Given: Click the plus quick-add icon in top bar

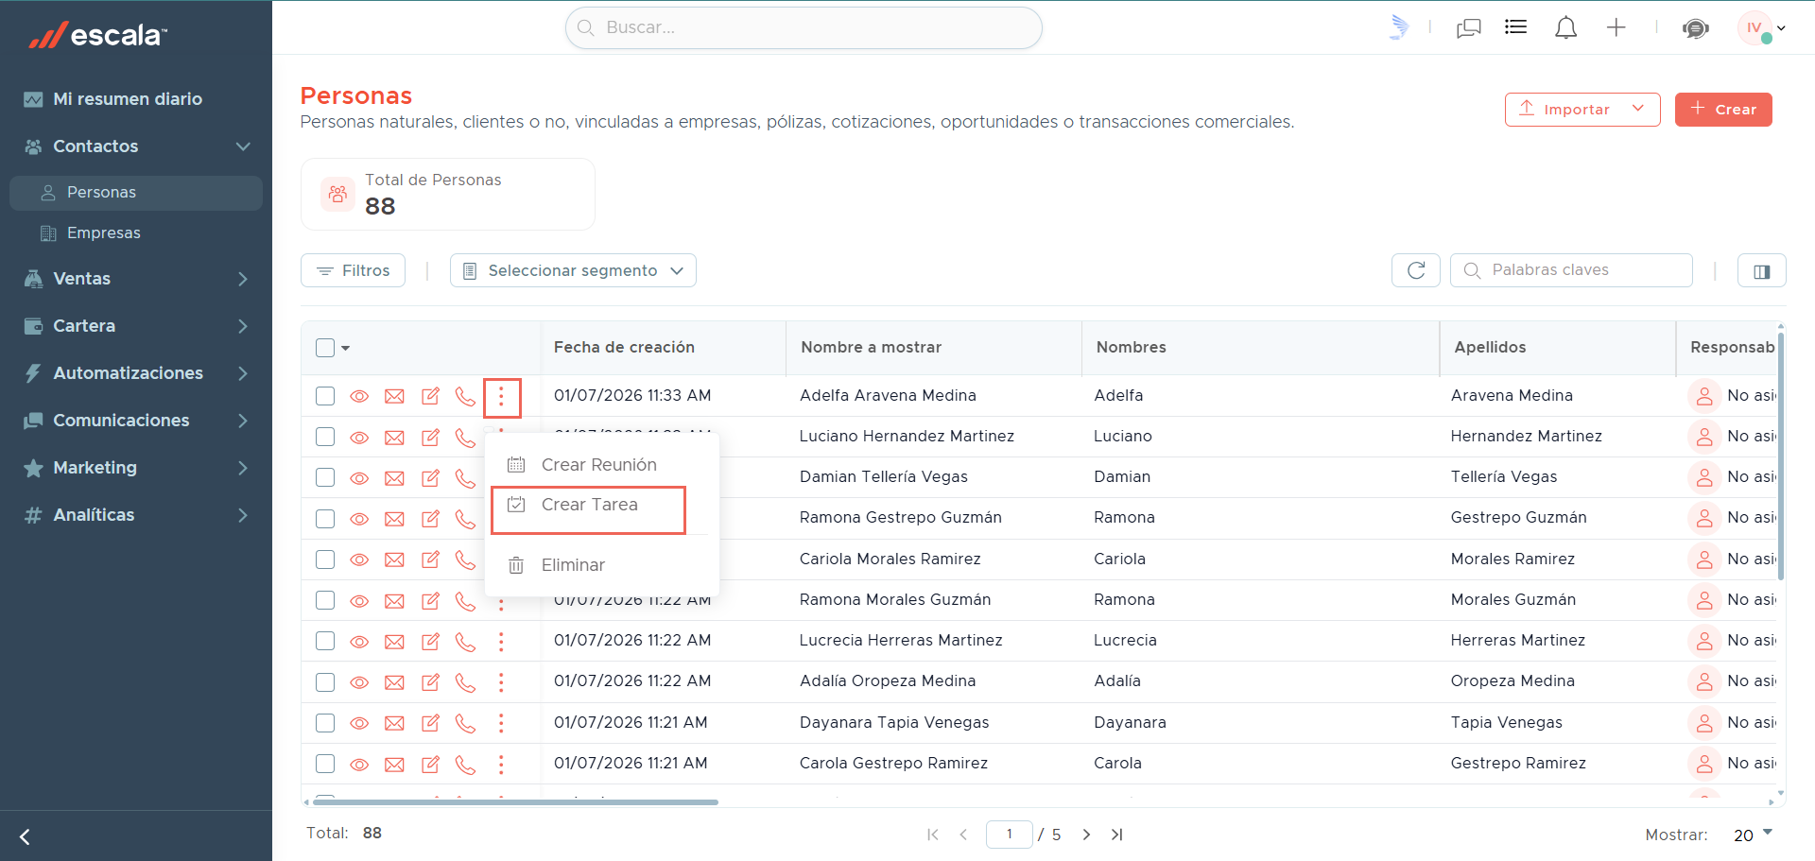Looking at the screenshot, I should pyautogui.click(x=1616, y=27).
